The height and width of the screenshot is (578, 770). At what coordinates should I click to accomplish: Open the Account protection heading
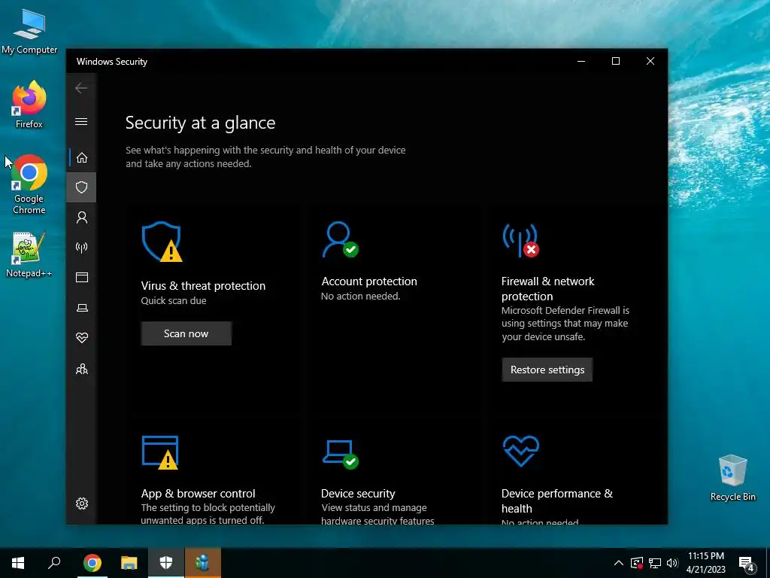(x=368, y=281)
